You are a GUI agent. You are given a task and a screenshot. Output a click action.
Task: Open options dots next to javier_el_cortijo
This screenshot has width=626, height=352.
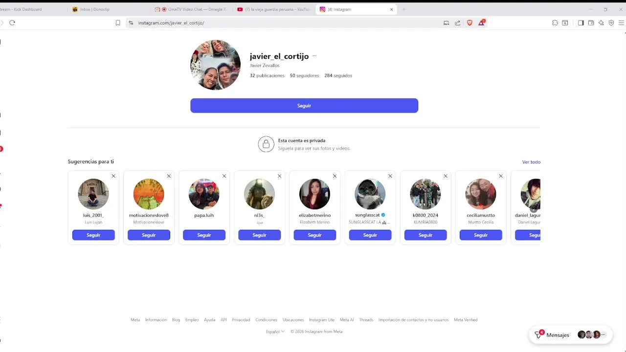click(314, 56)
